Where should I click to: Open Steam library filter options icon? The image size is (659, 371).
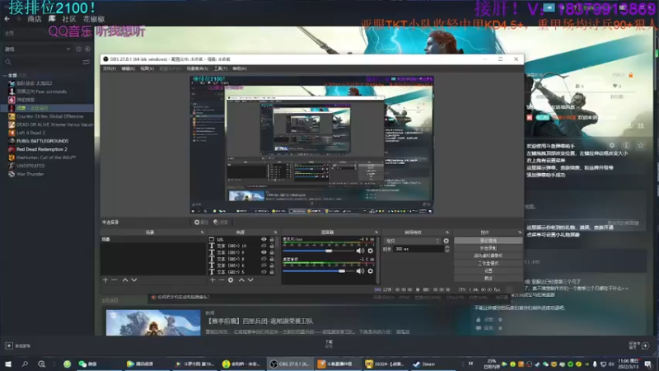(86, 63)
